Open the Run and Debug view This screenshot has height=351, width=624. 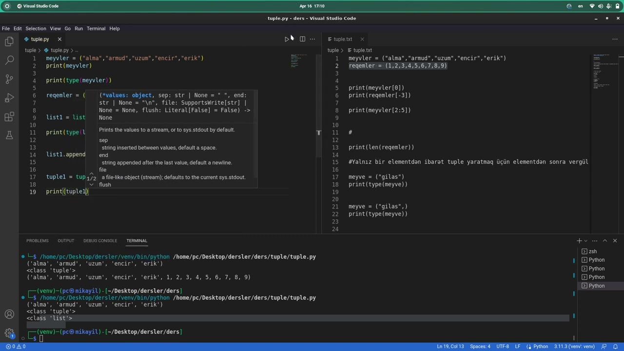[x=9, y=98]
